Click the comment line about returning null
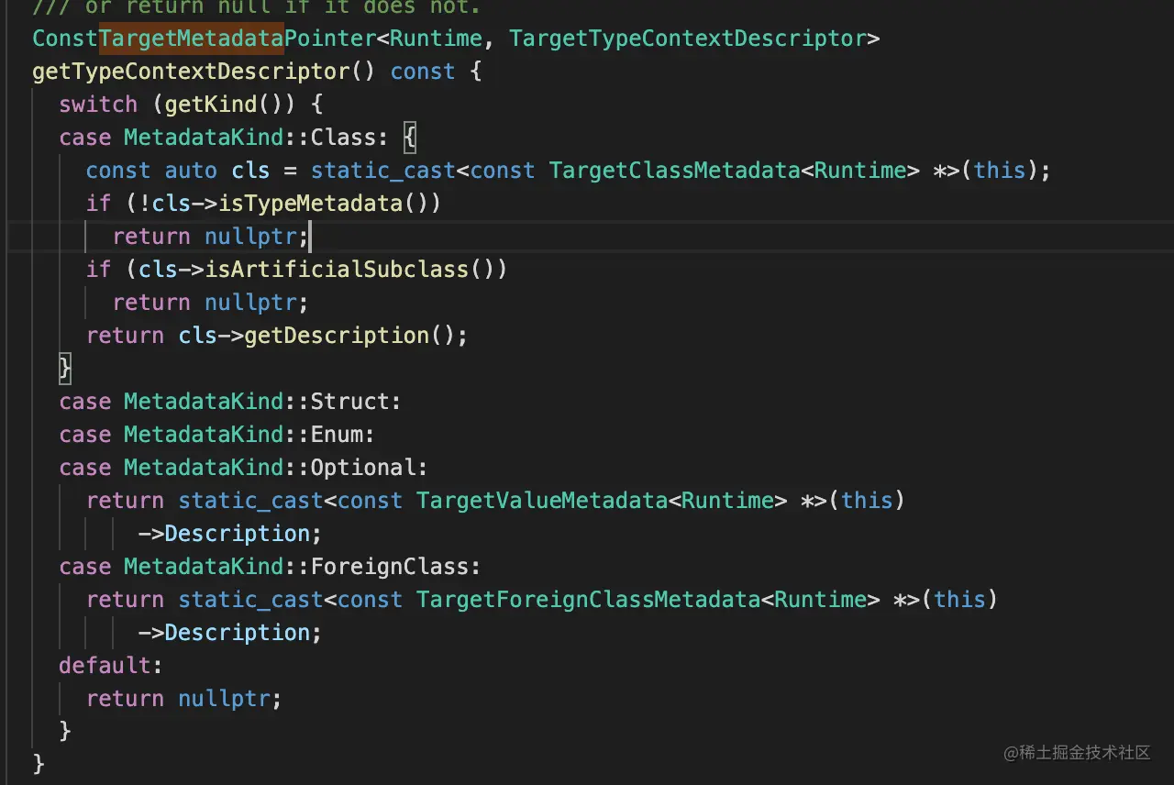1174x785 pixels. coord(257,7)
